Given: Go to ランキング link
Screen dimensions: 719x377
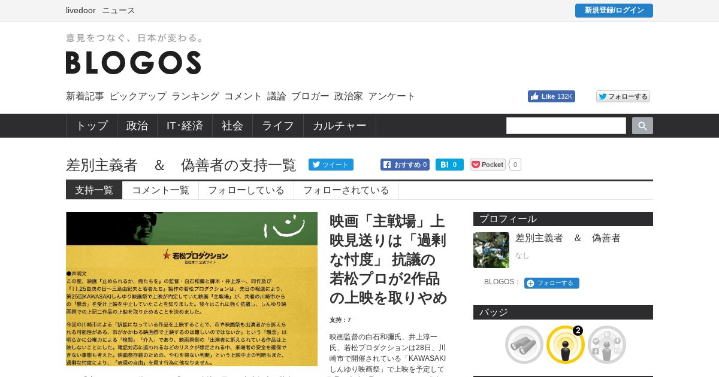Looking at the screenshot, I should click(195, 96).
